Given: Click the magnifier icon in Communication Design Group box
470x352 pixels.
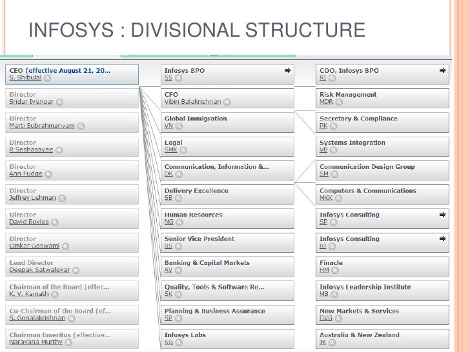Looking at the screenshot, I should click(334, 174).
